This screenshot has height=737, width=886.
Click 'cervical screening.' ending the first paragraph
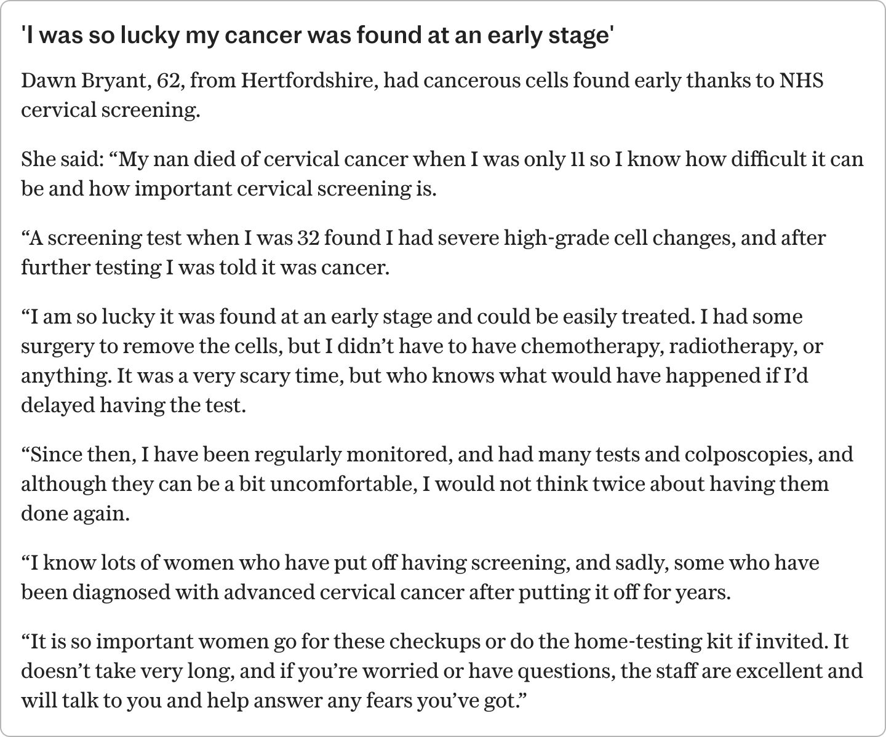[x=111, y=110]
